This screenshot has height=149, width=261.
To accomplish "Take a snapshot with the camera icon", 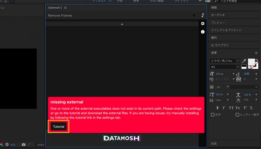I will [x=24, y=144].
